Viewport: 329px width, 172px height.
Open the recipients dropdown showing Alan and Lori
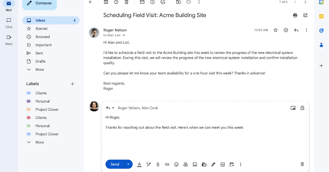124,35
